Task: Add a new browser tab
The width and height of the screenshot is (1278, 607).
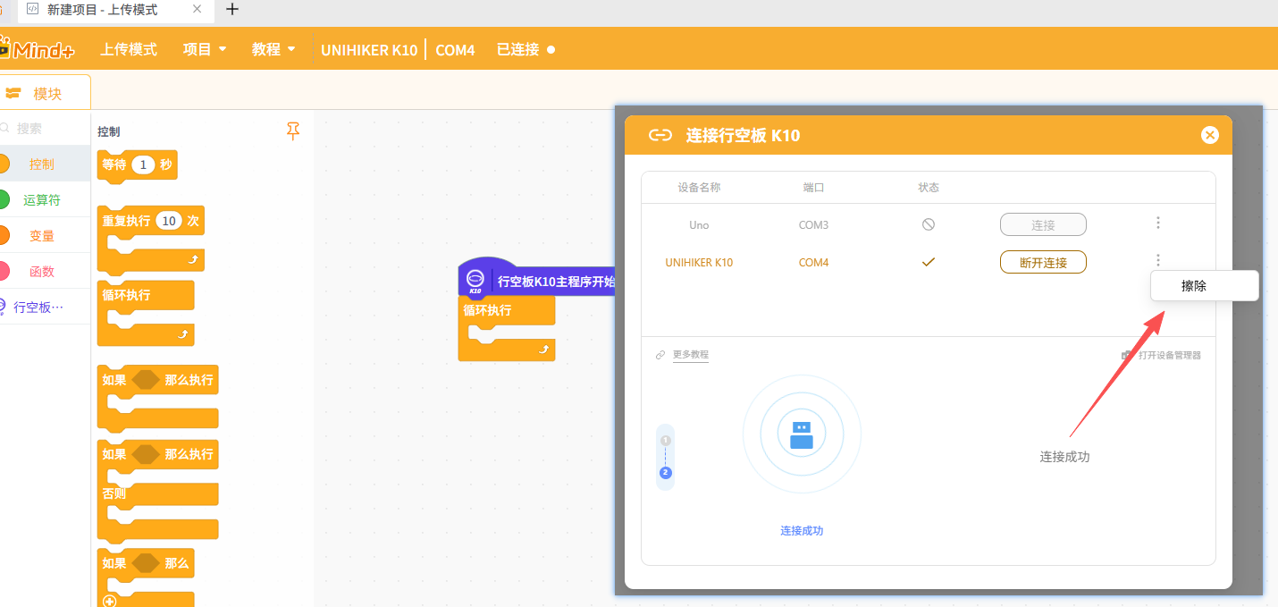Action: [232, 10]
